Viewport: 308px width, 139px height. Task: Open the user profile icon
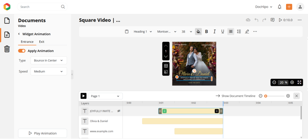[x=300, y=7]
